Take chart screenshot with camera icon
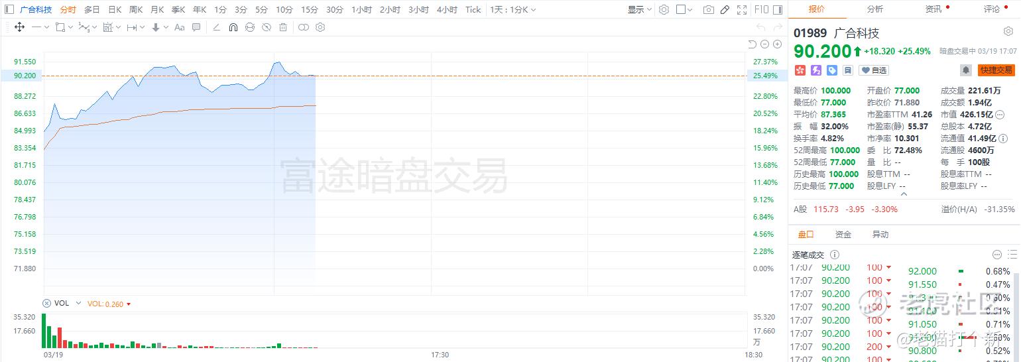Screen dimensions: 1021x362 (x=709, y=10)
